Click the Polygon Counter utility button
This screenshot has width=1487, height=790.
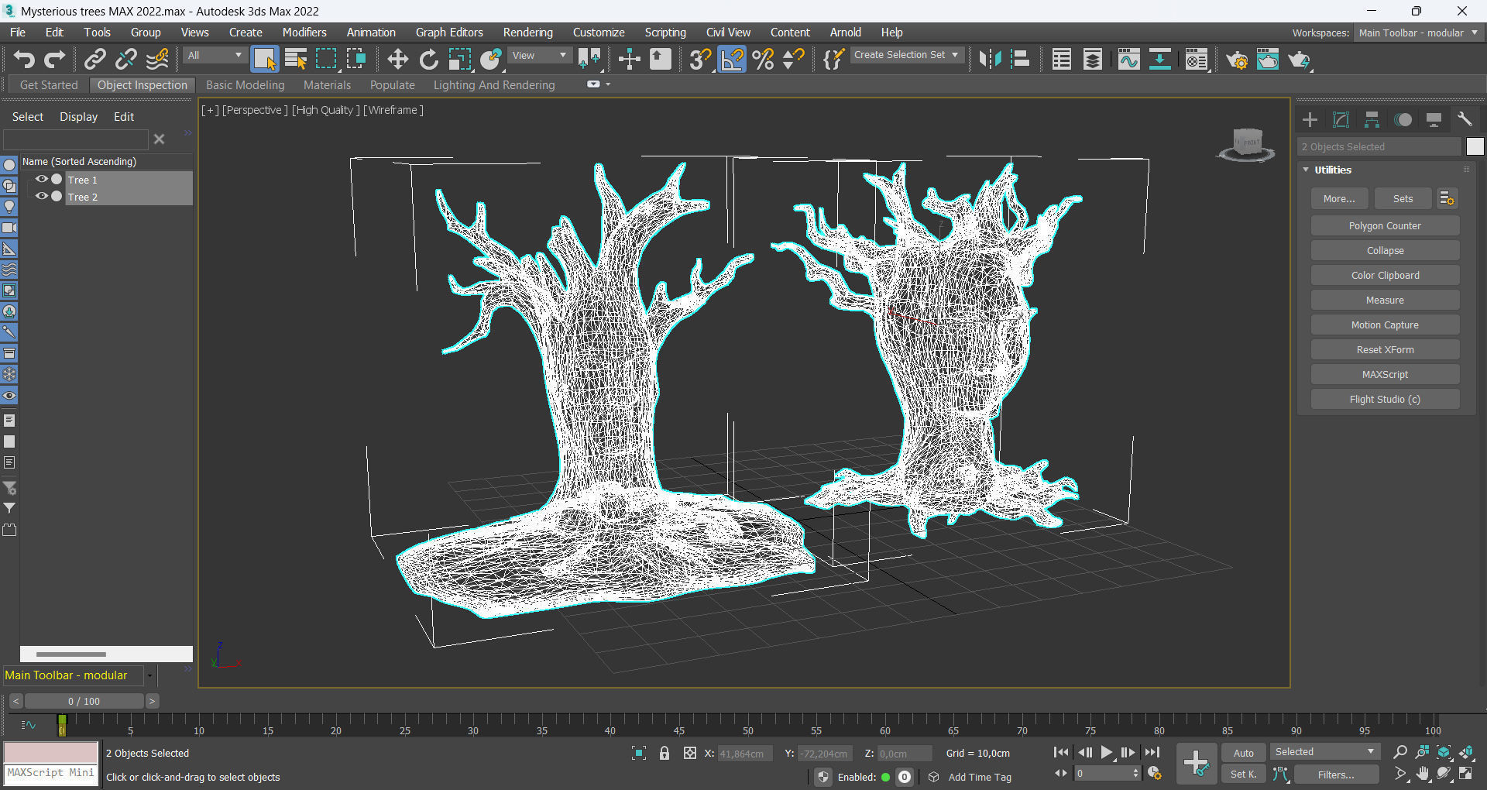click(1385, 226)
